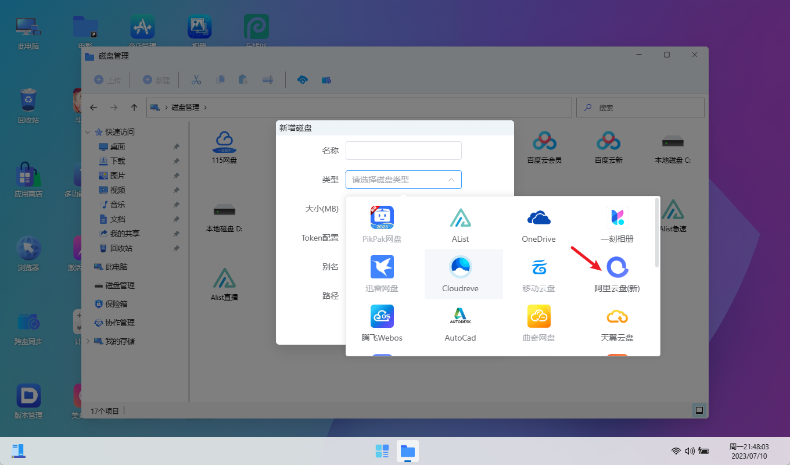Select 保险箱 in the sidebar
Viewport: 790px width, 465px height.
click(x=116, y=304)
